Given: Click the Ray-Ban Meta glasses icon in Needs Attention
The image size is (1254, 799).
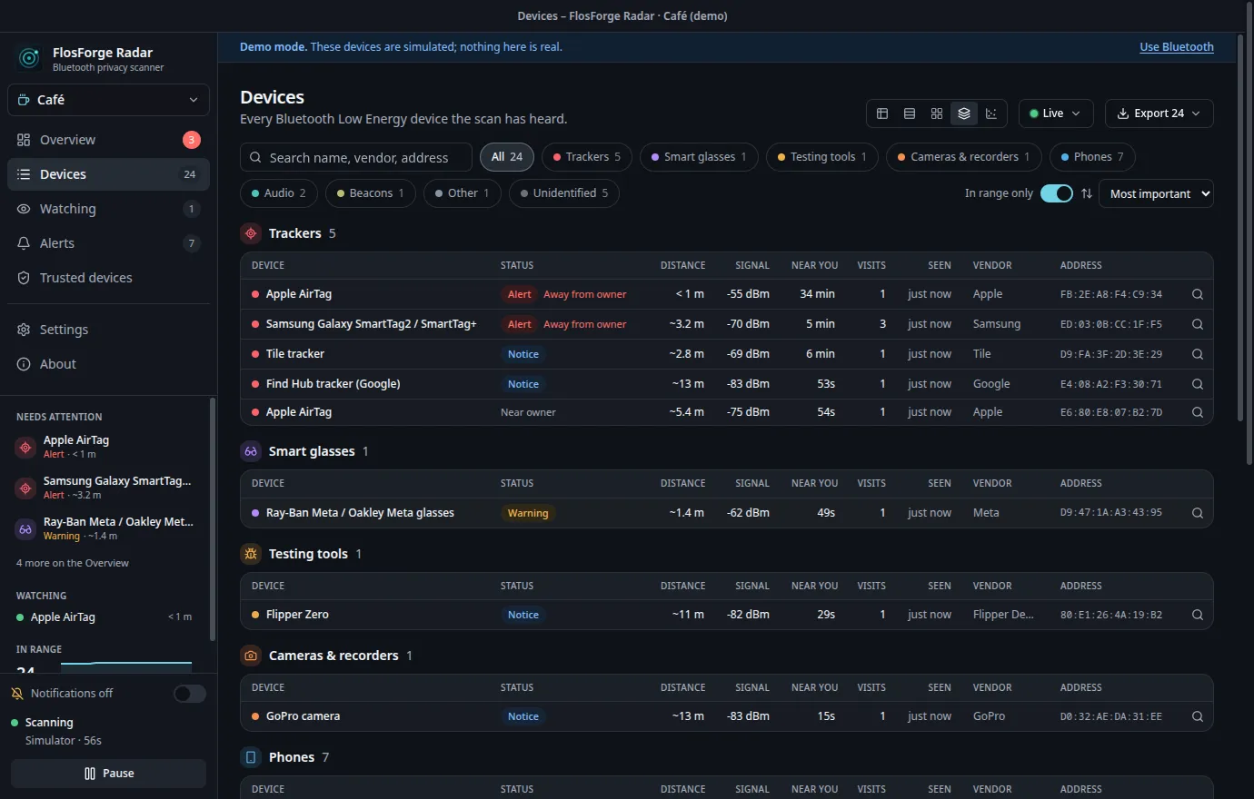Looking at the screenshot, I should tap(25, 529).
